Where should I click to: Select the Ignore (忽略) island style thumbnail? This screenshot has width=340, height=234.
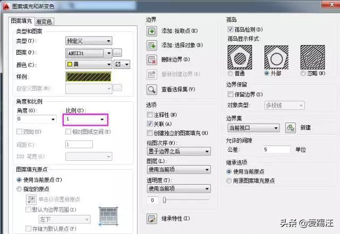(312, 57)
